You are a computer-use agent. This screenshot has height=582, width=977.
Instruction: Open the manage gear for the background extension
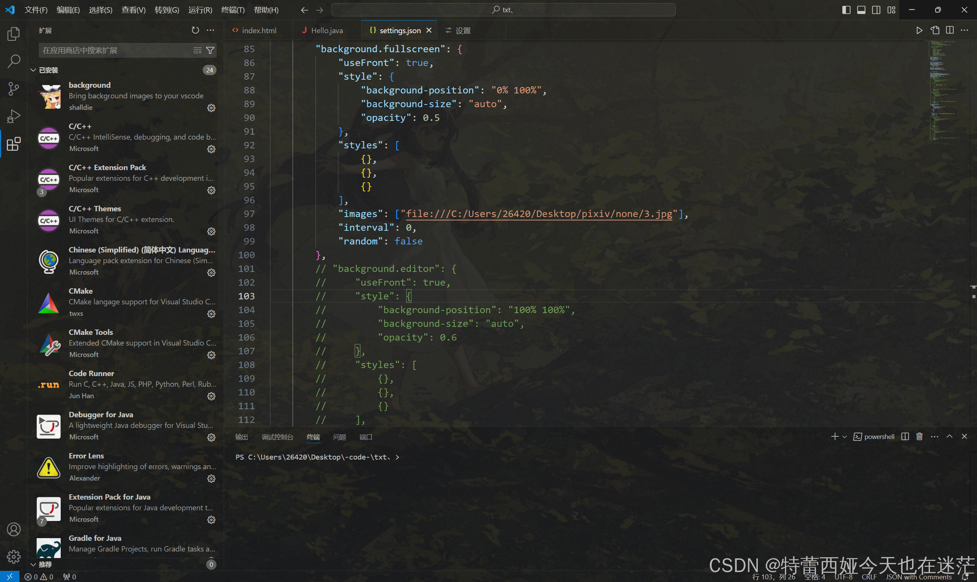[211, 108]
